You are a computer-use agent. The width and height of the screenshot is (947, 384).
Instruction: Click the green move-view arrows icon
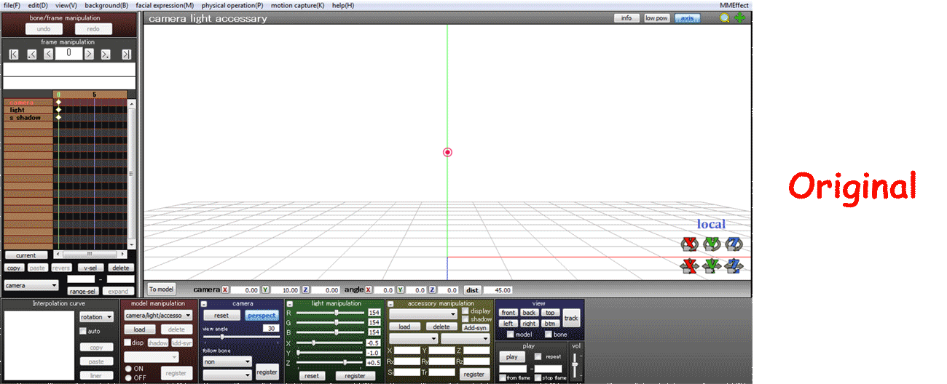(x=740, y=18)
